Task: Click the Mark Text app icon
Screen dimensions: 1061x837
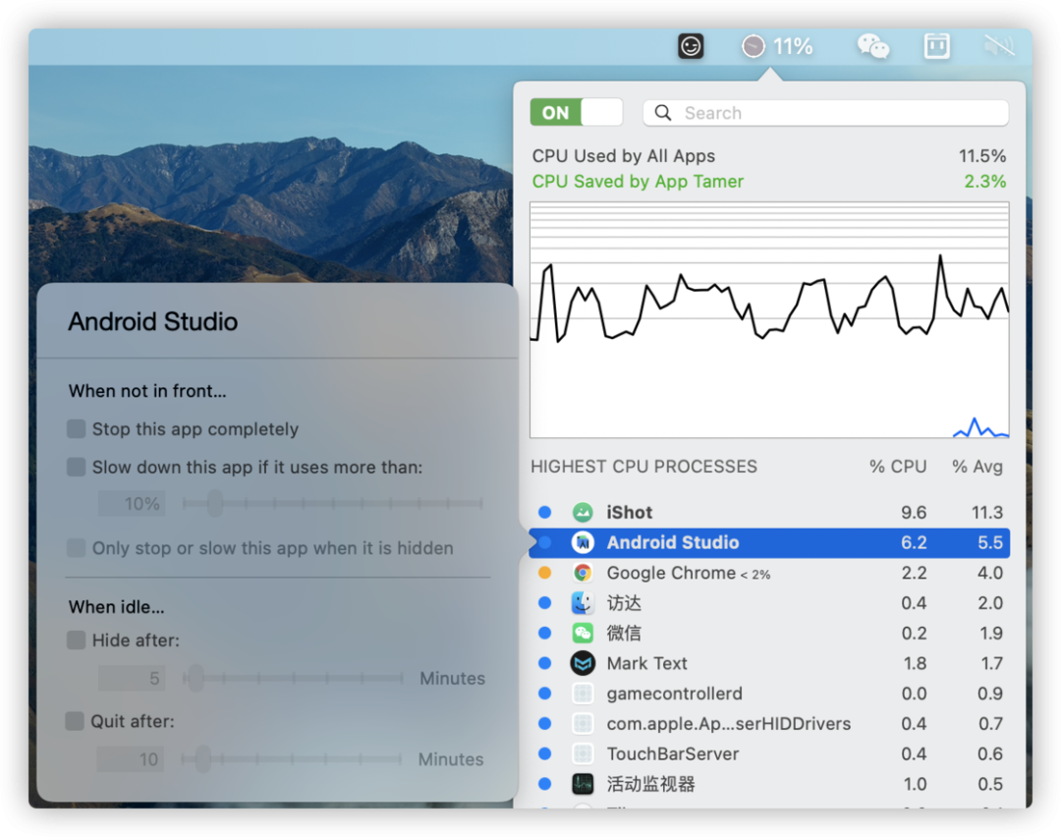Action: 583,663
